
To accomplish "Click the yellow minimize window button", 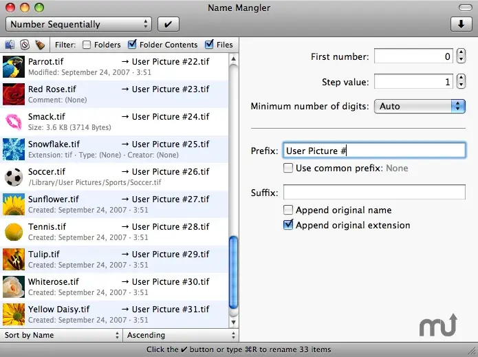I will tap(25, 8).
